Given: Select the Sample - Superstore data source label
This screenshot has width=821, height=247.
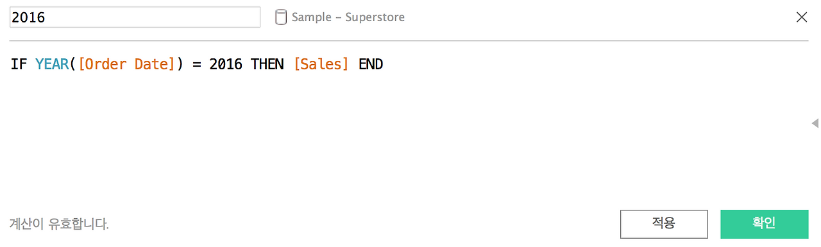Looking at the screenshot, I should tap(348, 17).
